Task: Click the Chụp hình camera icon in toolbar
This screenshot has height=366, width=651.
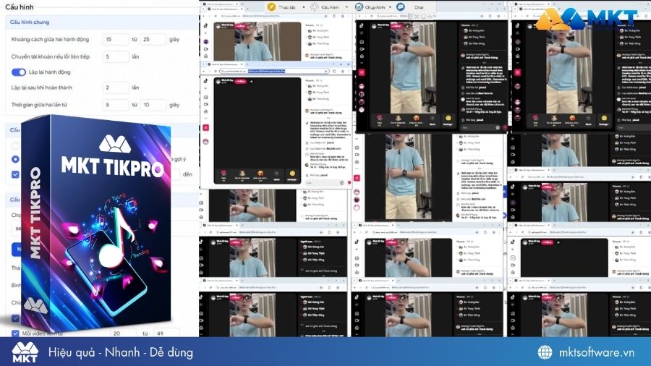Action: tap(359, 7)
